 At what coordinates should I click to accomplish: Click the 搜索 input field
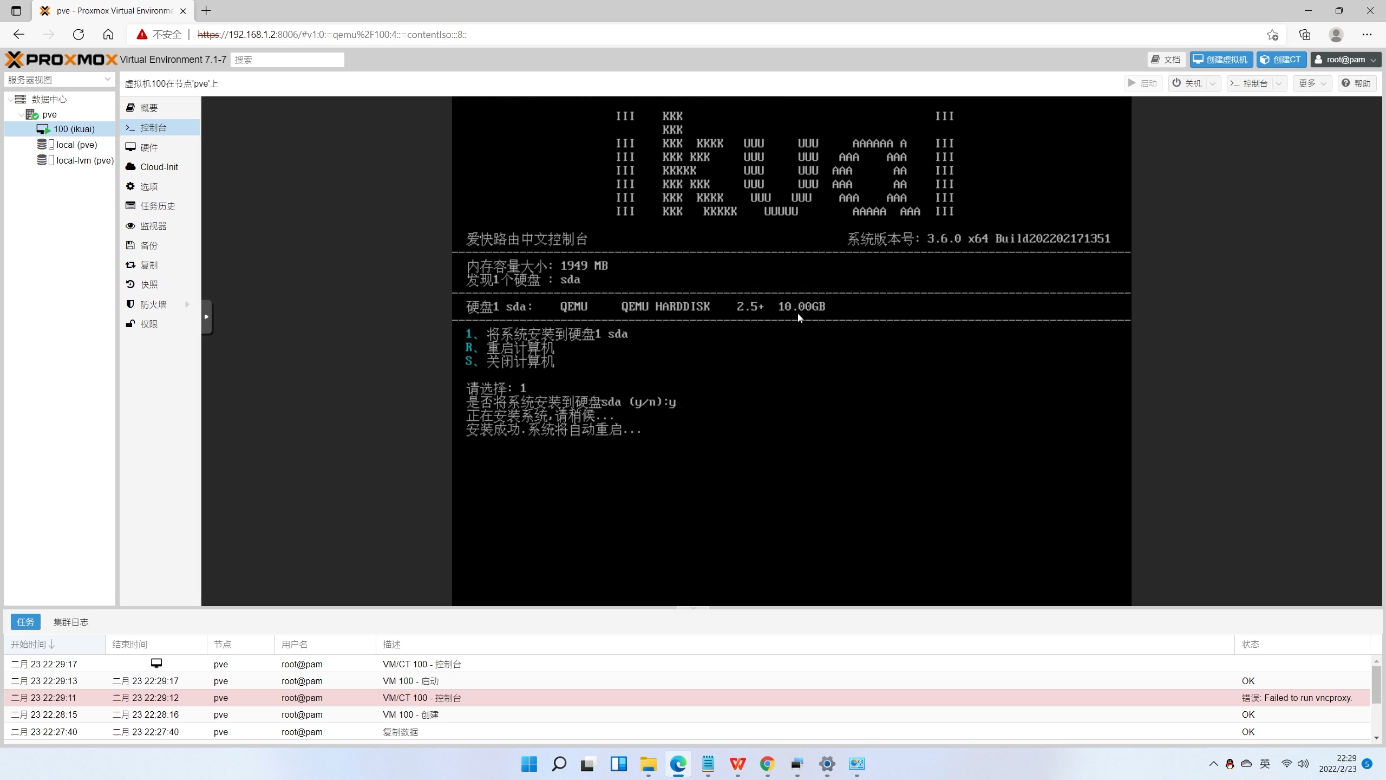click(287, 60)
